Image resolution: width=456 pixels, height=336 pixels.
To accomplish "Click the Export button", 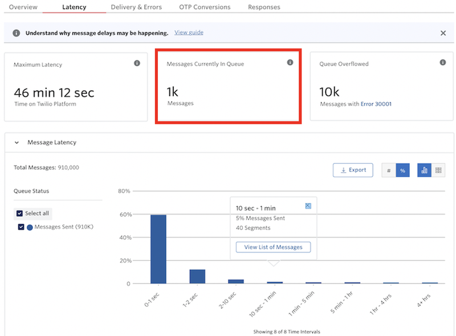I will [353, 169].
